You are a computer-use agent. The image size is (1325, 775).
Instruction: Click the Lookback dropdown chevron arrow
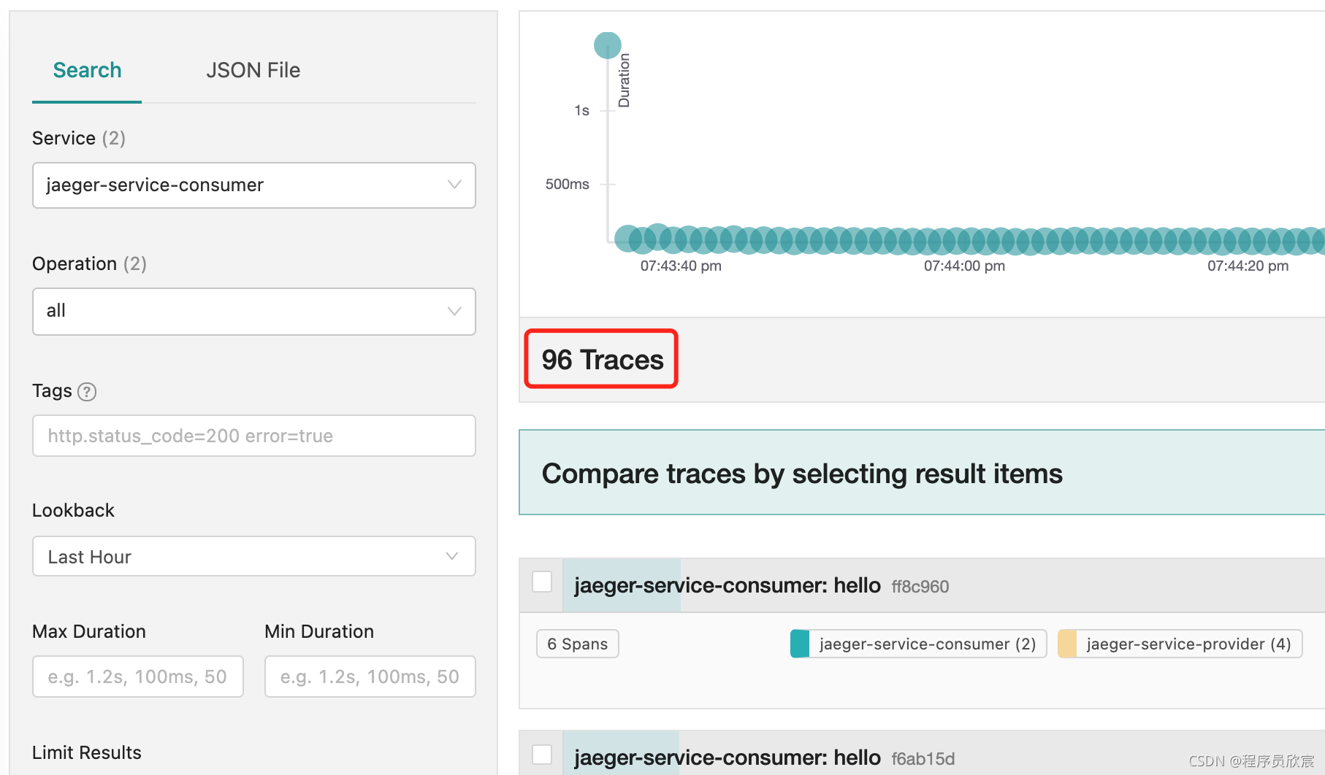[452, 556]
